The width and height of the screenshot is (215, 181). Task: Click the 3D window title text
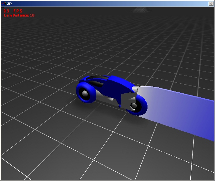click(x=9, y=4)
